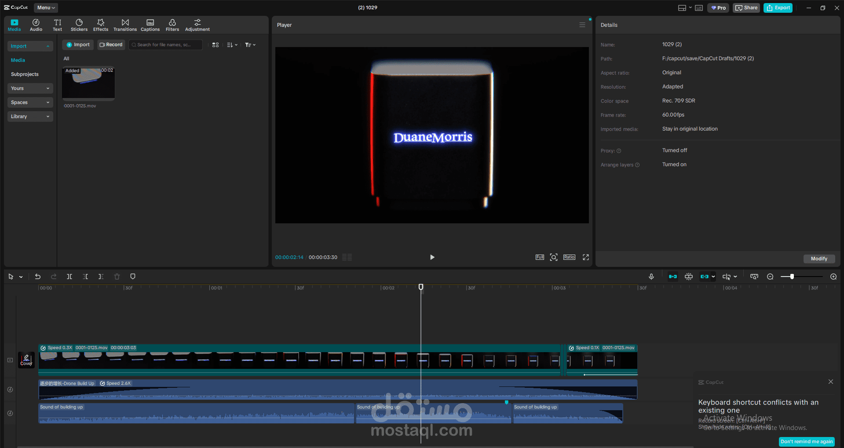
Task: Open the Effects panel
Action: (101, 25)
